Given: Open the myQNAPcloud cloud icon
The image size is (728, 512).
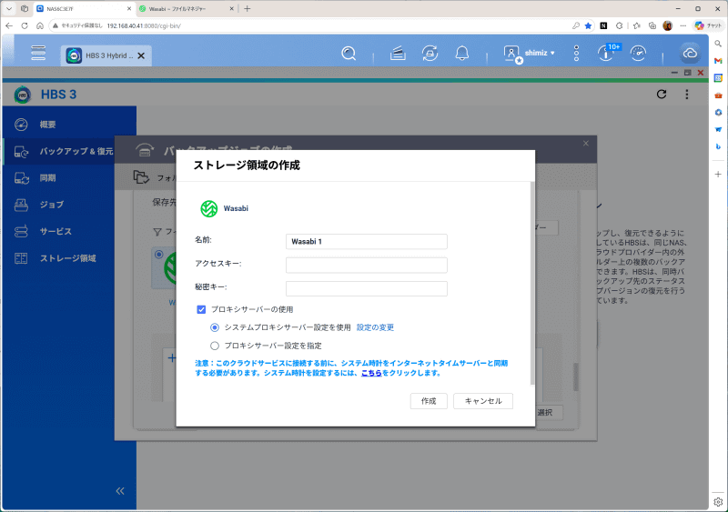Looking at the screenshot, I should coord(690,54).
